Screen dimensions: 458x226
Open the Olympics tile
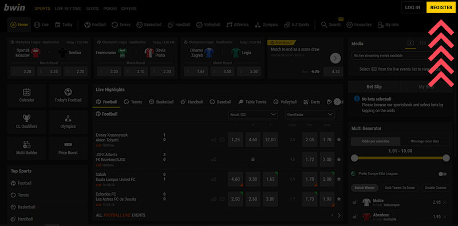pyautogui.click(x=68, y=122)
